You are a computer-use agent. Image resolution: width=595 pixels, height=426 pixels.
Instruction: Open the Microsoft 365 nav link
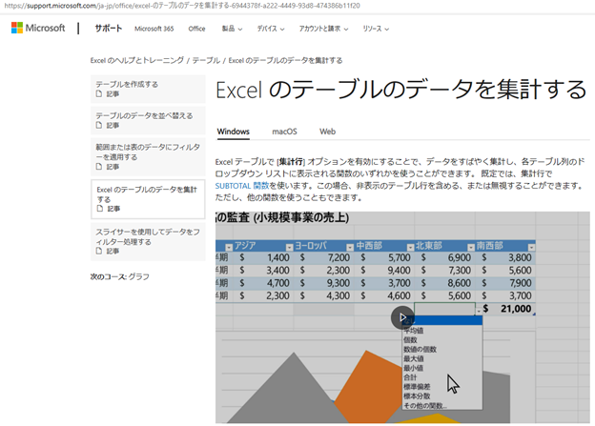tap(154, 29)
